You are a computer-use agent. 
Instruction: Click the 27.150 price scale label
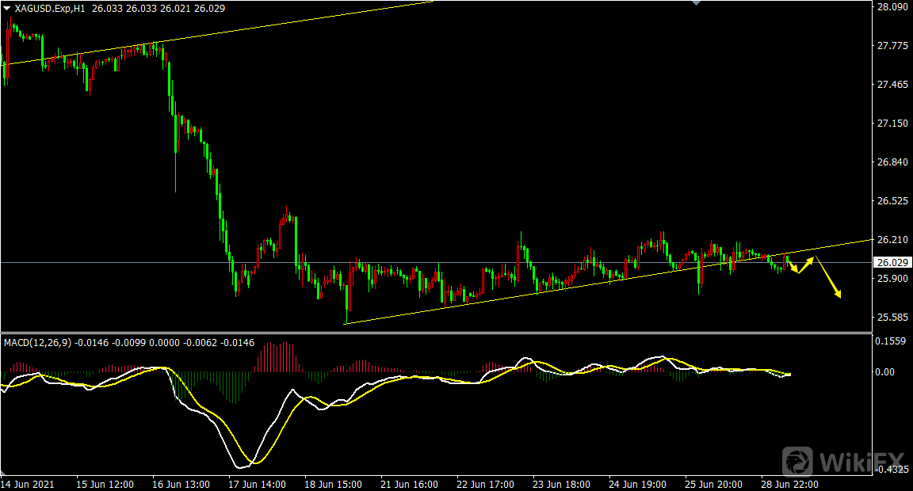coord(892,124)
